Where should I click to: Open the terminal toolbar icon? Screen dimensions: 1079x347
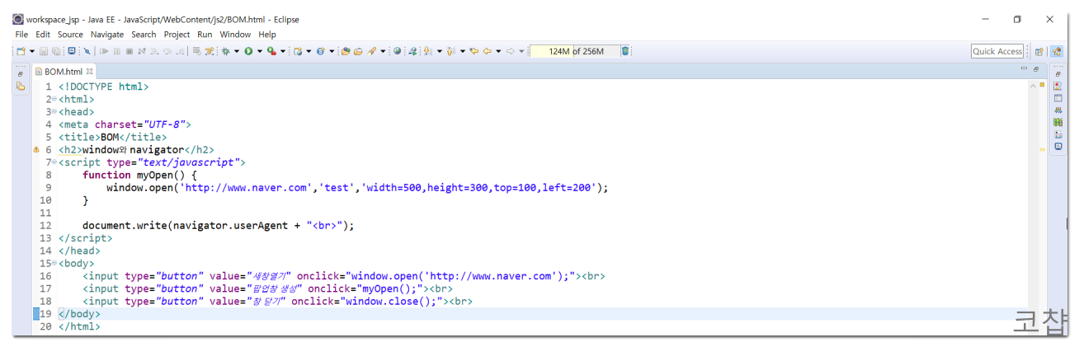(72, 51)
